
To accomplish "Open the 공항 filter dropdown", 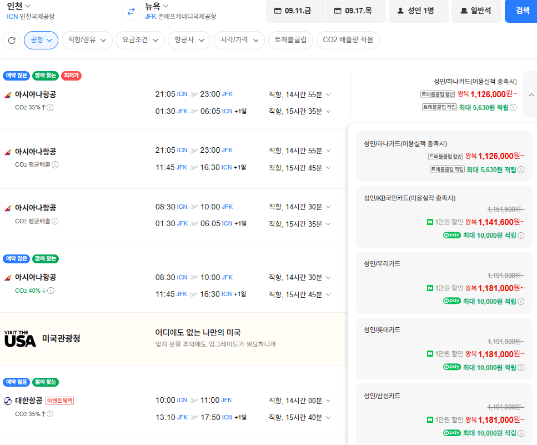I will click(x=41, y=40).
